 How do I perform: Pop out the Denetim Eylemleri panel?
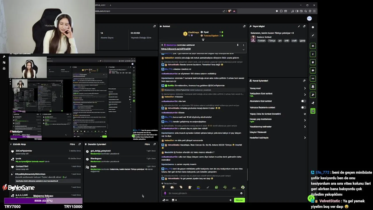[154, 144]
